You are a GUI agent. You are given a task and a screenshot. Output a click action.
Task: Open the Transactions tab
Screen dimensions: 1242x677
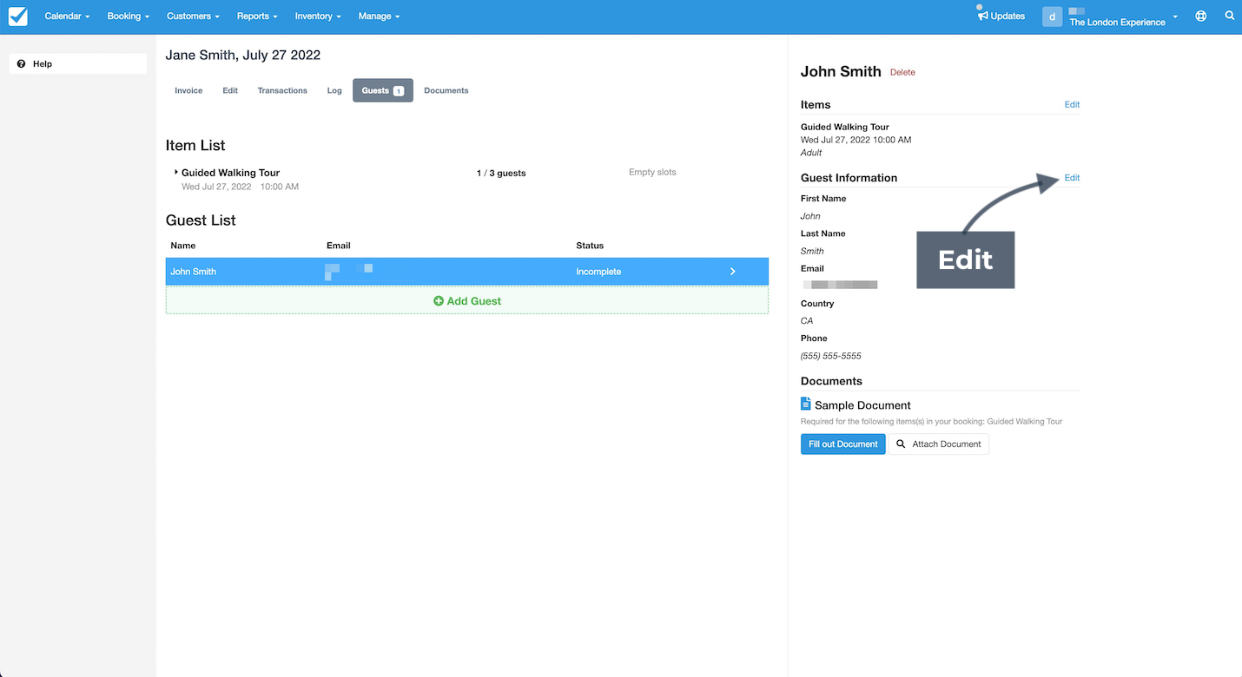(x=282, y=90)
